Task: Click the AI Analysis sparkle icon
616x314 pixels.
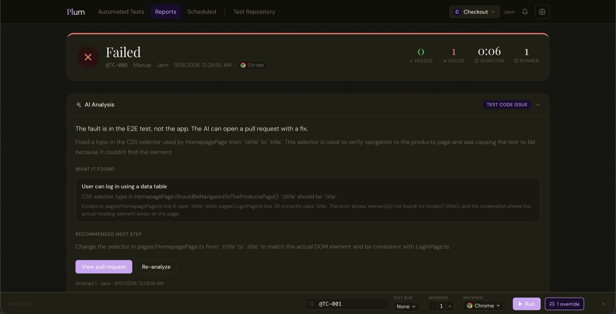Action: (79, 105)
